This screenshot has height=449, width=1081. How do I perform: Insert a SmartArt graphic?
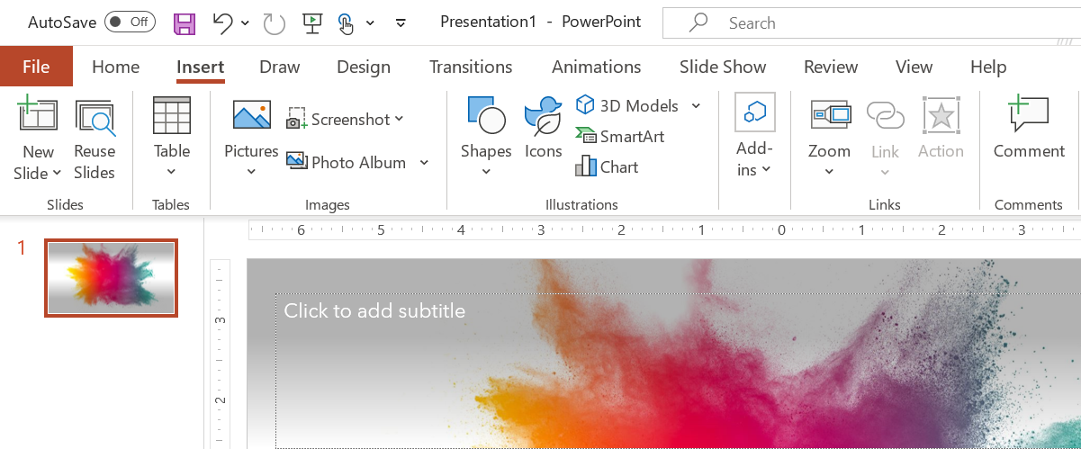click(x=619, y=136)
